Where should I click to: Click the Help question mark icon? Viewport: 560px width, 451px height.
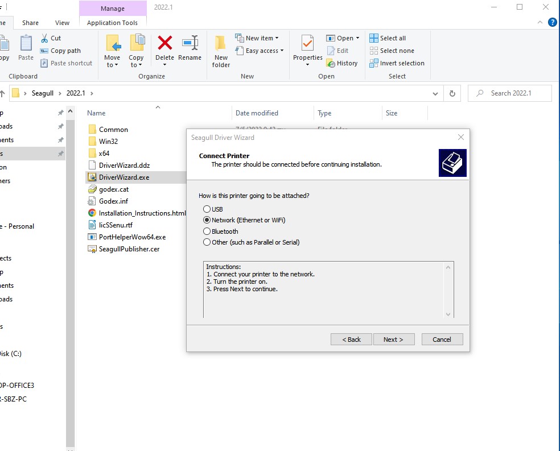point(553,22)
